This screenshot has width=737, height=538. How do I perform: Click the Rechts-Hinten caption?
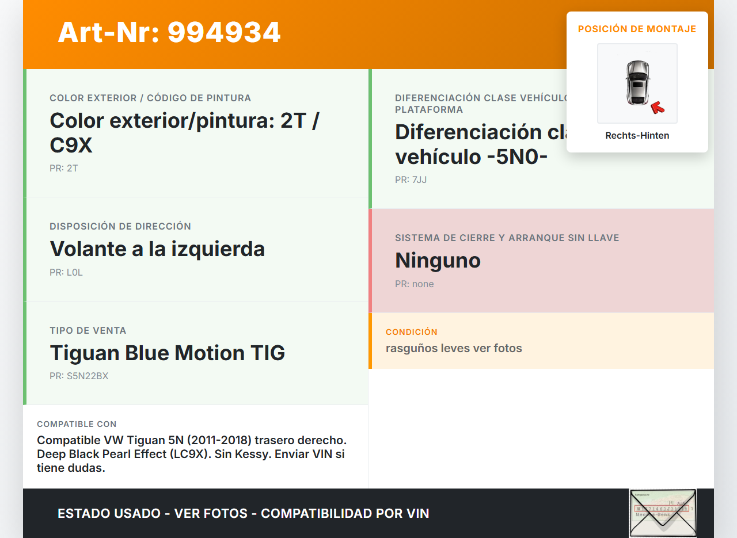(x=637, y=136)
